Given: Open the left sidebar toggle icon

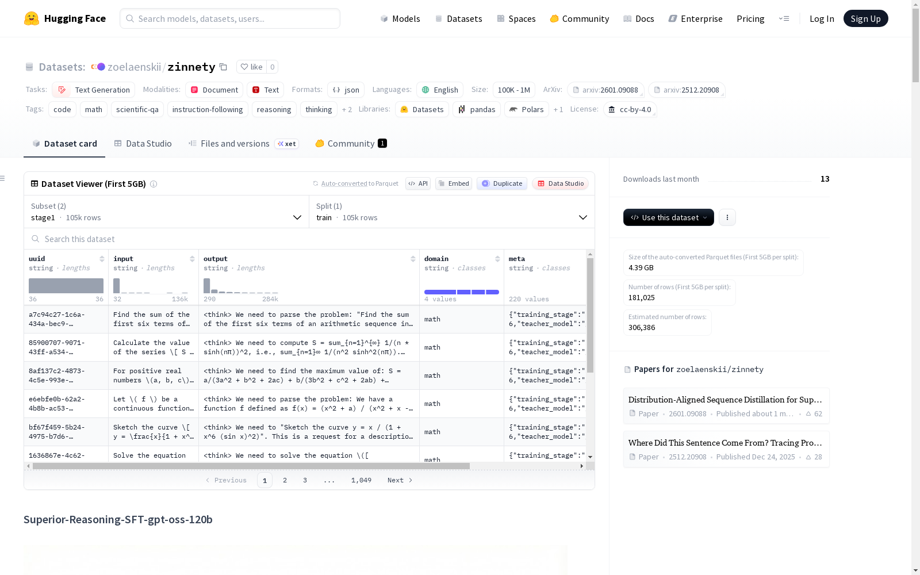Looking at the screenshot, I should (2, 178).
